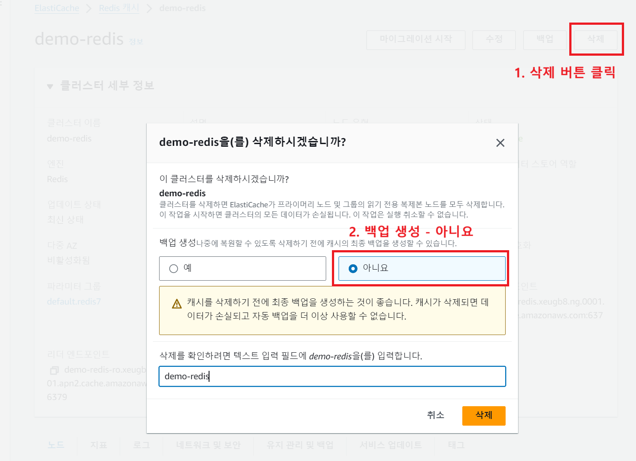This screenshot has height=461, width=636.
Task: Switch to the 네트워크 및 보안 tab
Action: tap(208, 445)
